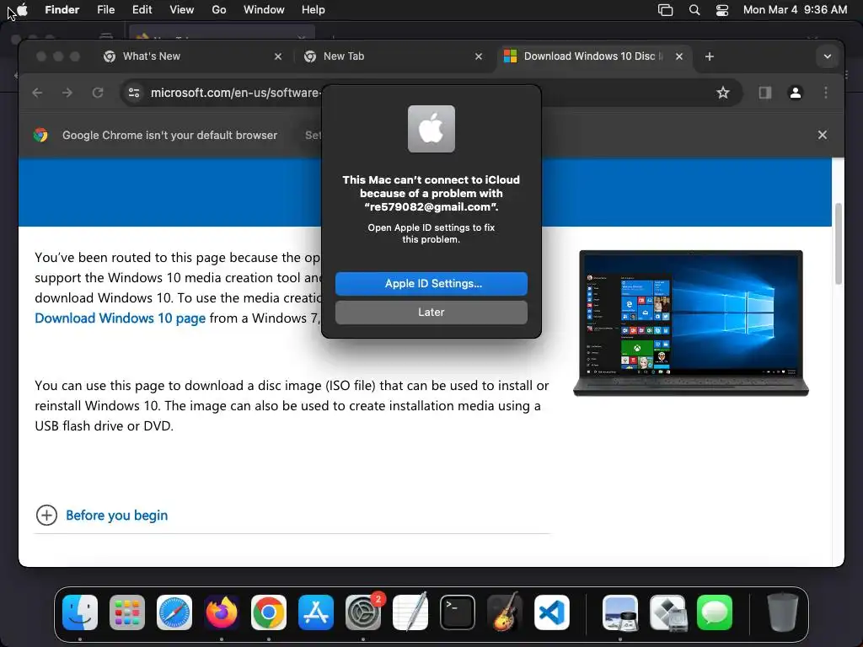The image size is (863, 647).
Task: Click the date and time in menu bar
Action: [x=795, y=10]
